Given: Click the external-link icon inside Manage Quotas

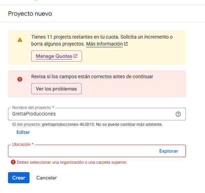Looking at the screenshot, I should (75, 56).
